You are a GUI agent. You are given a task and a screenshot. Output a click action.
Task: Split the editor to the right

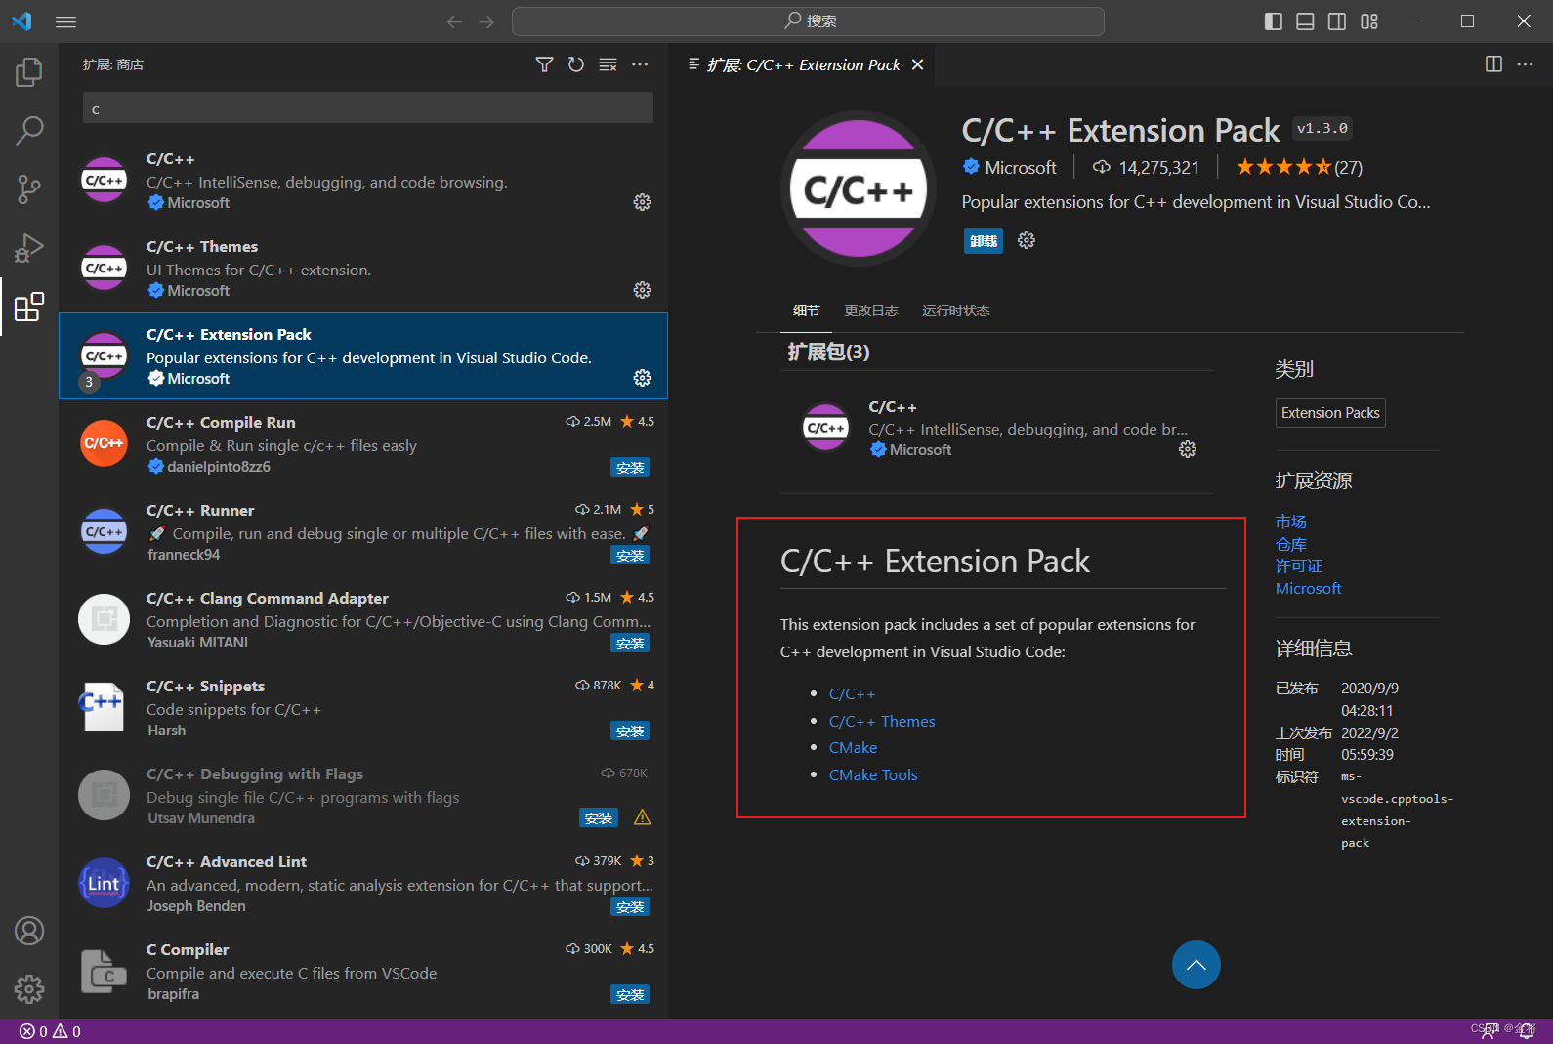(1493, 64)
